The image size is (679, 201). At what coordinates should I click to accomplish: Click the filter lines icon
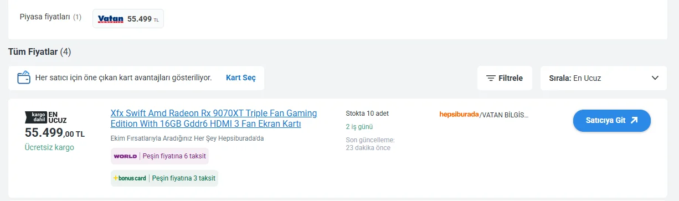coord(491,78)
